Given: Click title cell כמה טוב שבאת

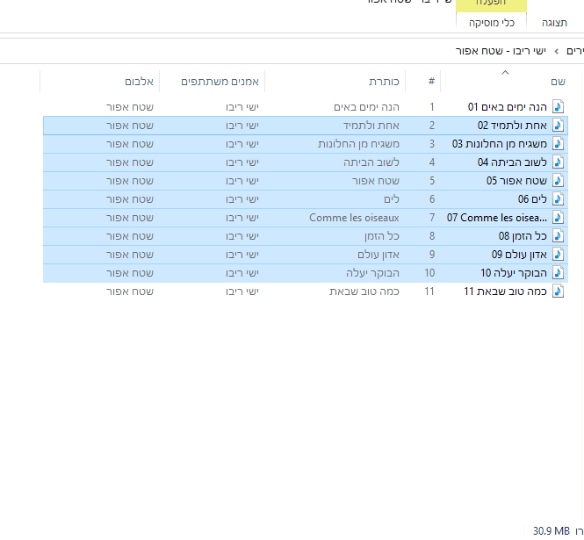Looking at the screenshot, I should [x=364, y=292].
